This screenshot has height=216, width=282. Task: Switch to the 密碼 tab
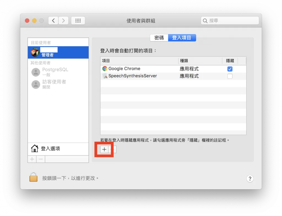coord(159,38)
